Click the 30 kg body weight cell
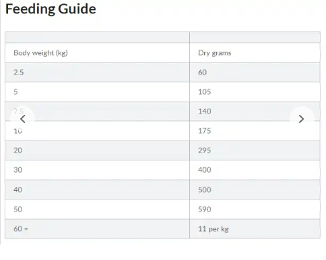The image size is (326, 260). [97, 170]
